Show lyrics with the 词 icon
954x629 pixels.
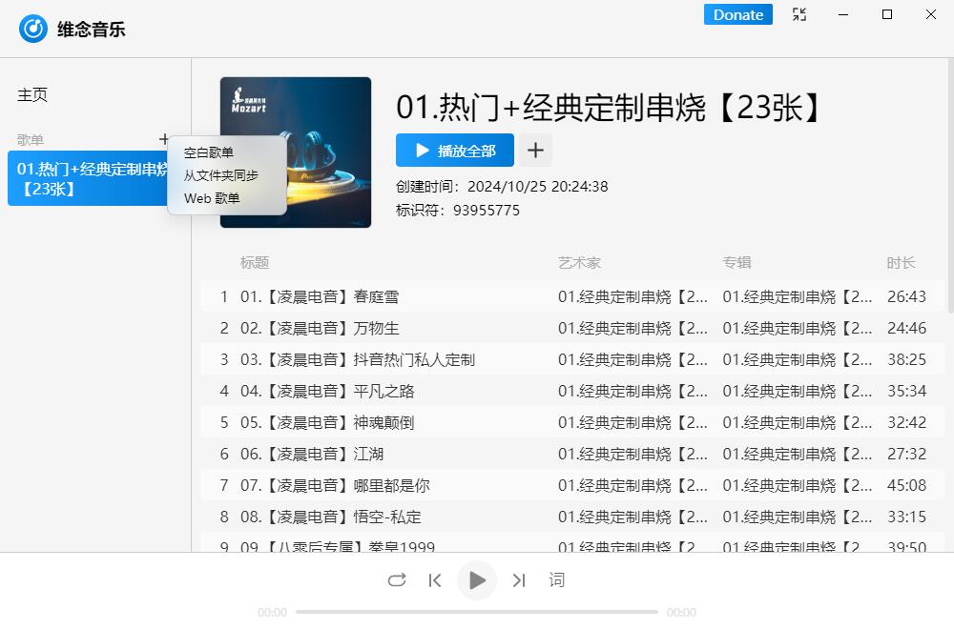557,579
